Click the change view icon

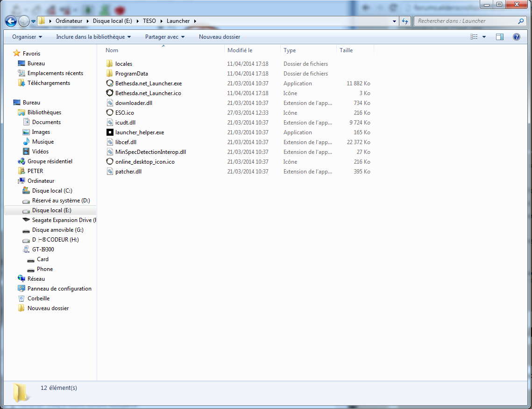pyautogui.click(x=474, y=36)
